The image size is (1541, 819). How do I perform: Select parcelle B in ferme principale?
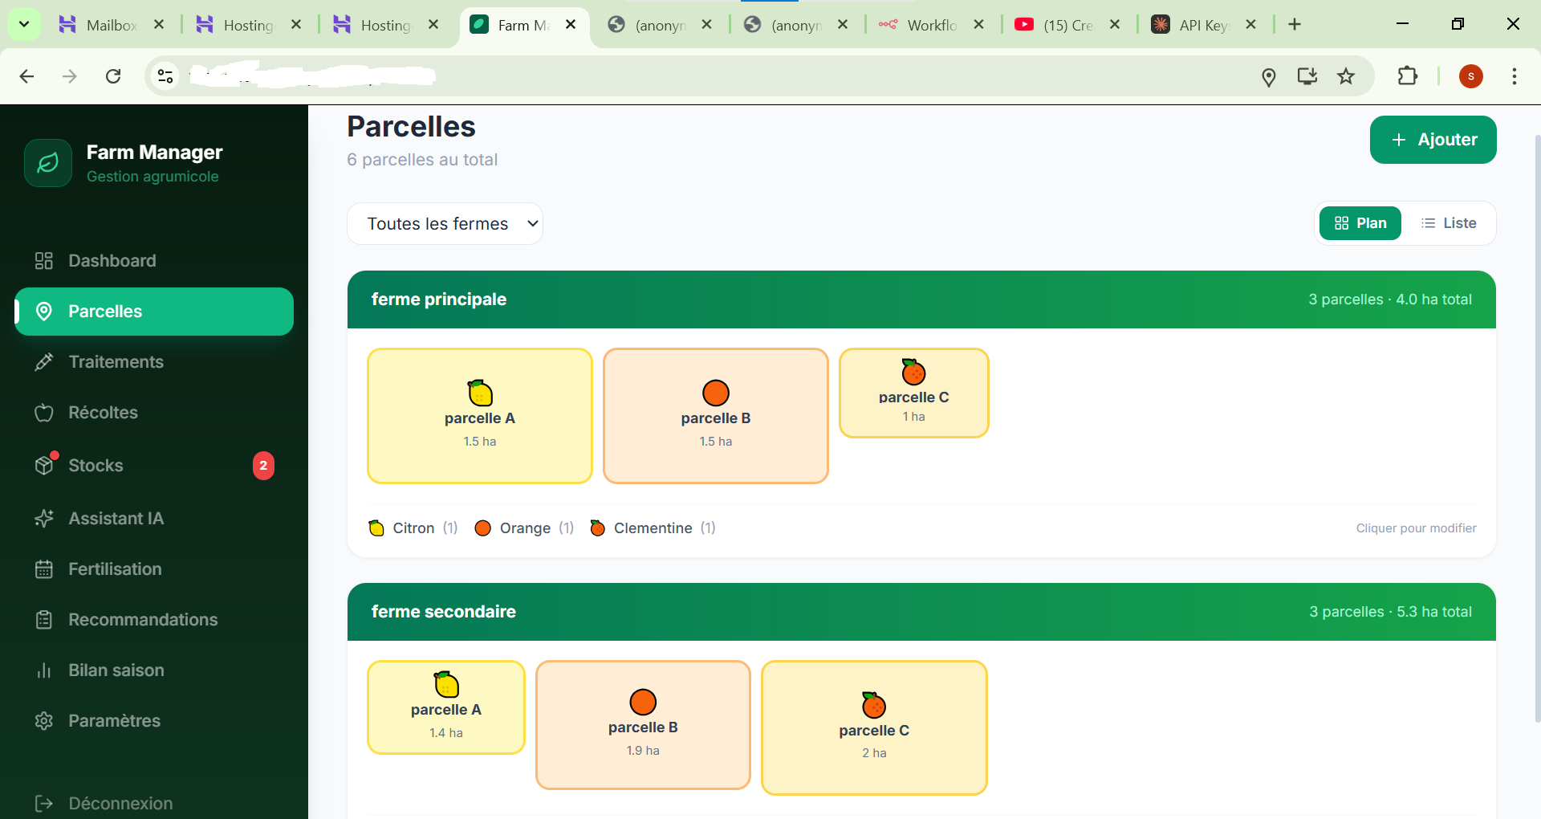[715, 415]
